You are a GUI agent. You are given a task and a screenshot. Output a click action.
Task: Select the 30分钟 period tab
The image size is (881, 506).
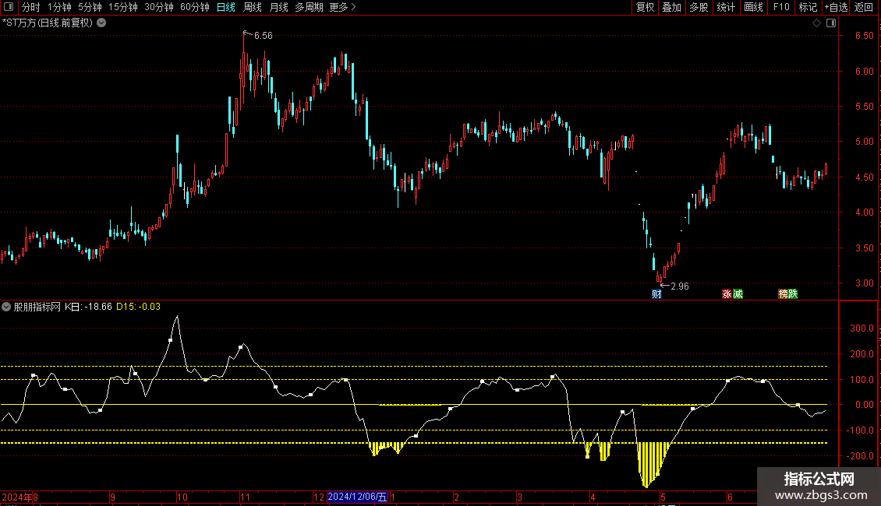pos(159,7)
